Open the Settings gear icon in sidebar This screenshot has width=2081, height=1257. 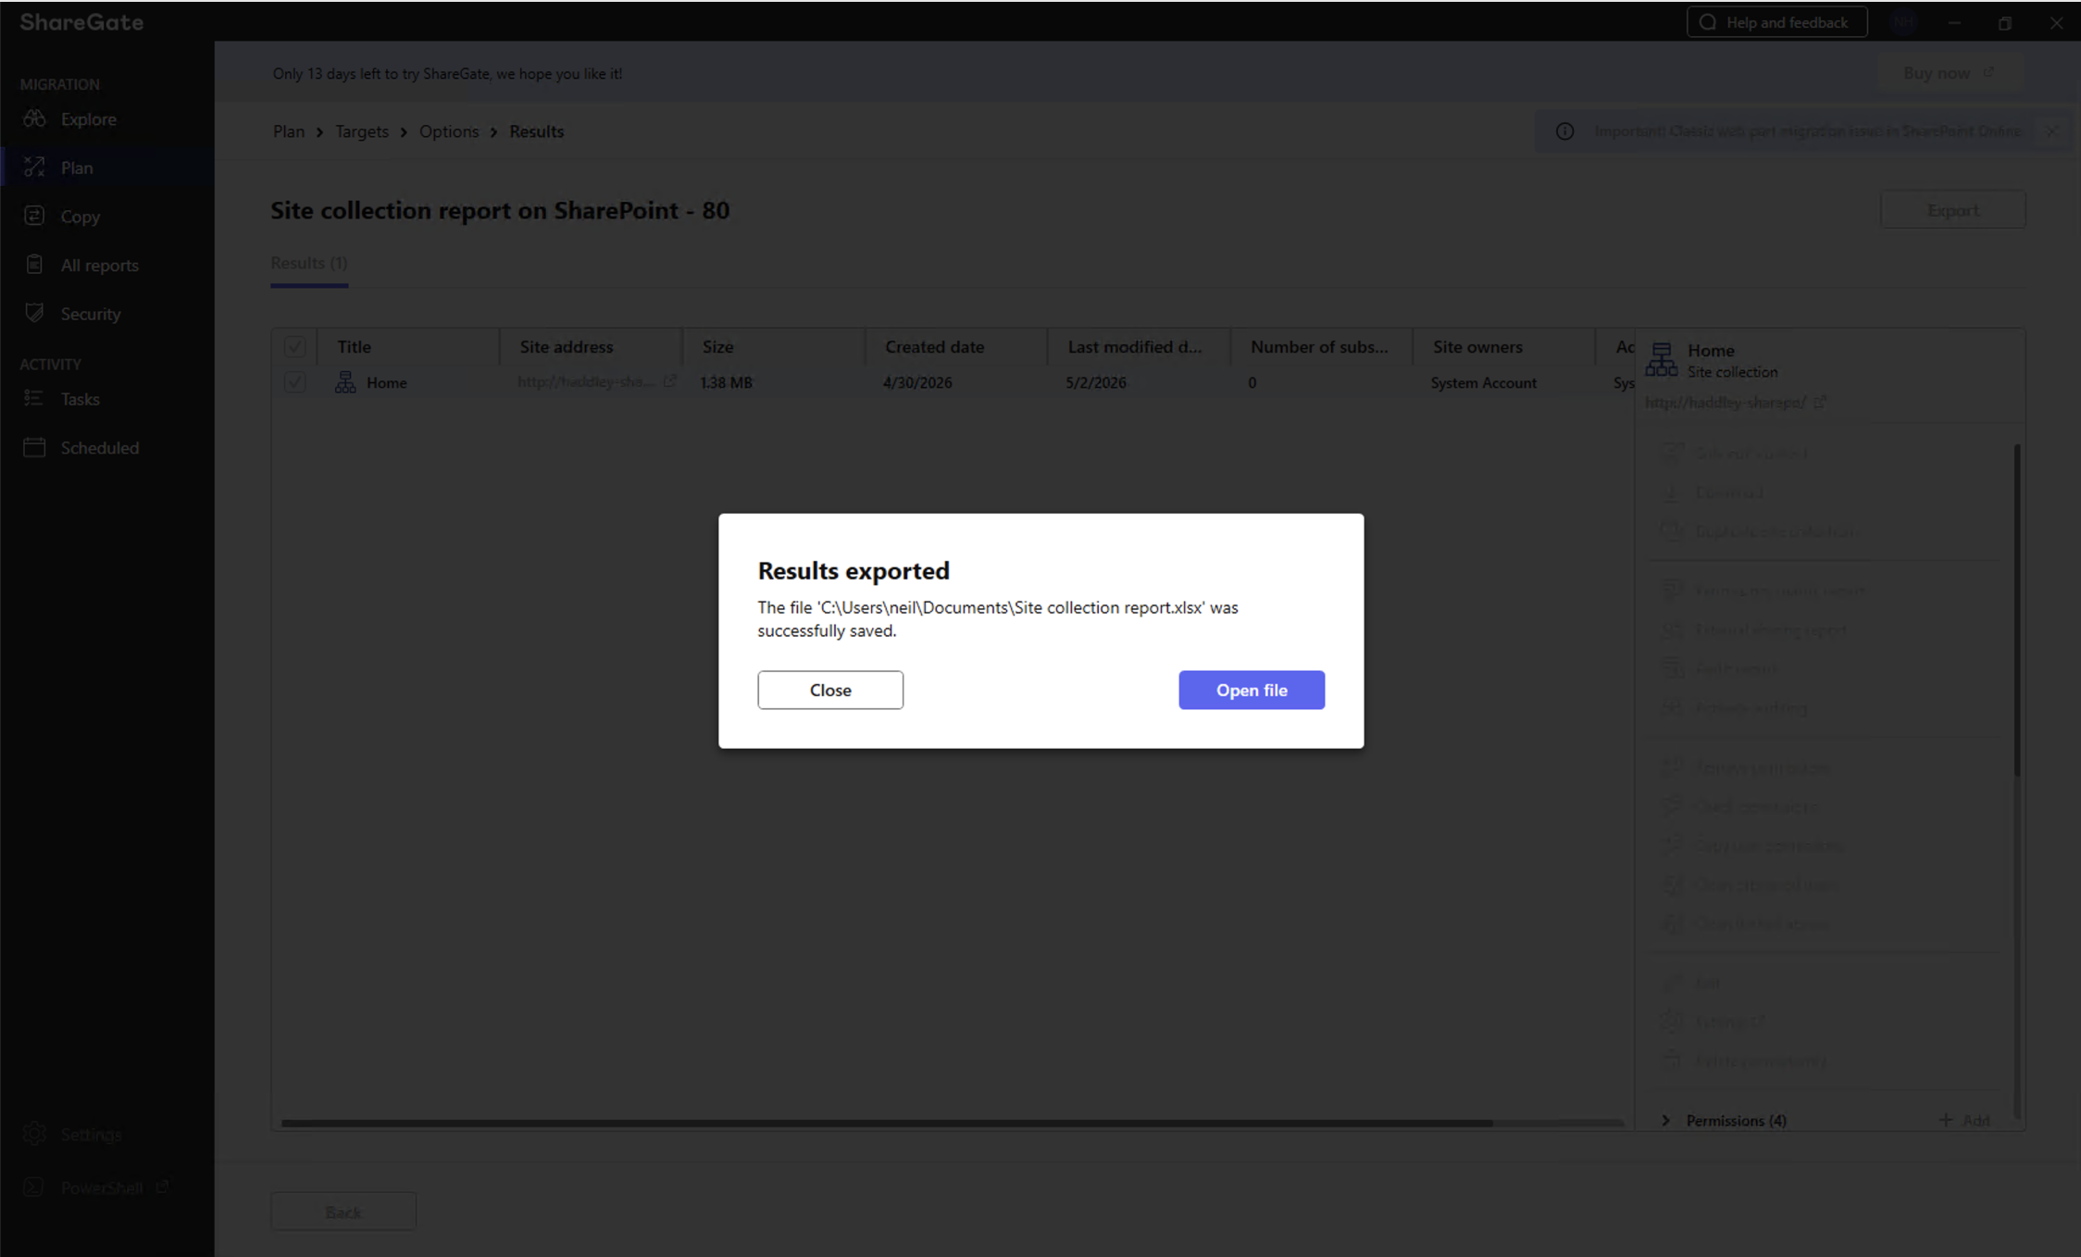[34, 1134]
